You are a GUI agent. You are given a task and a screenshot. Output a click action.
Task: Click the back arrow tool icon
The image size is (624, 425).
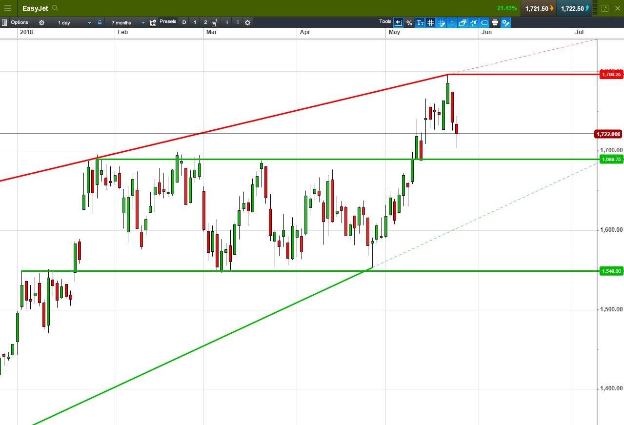pyautogui.click(x=398, y=22)
